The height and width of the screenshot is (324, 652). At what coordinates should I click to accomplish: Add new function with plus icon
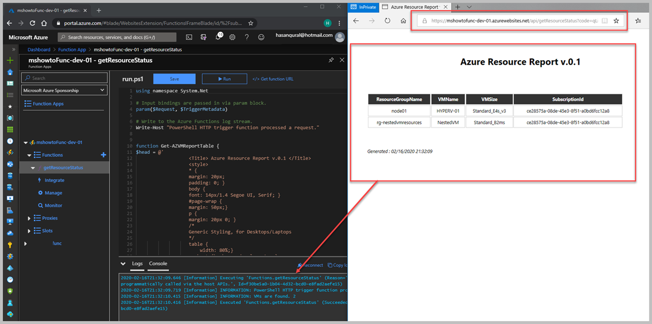tap(103, 155)
